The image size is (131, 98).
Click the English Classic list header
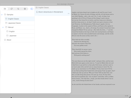tap(53, 8)
